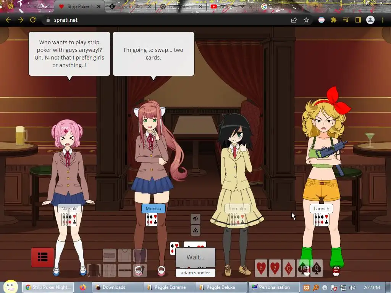Click the t-shirt clothing icon in player inventory
This screenshot has height=293, width=391.
click(x=124, y=255)
